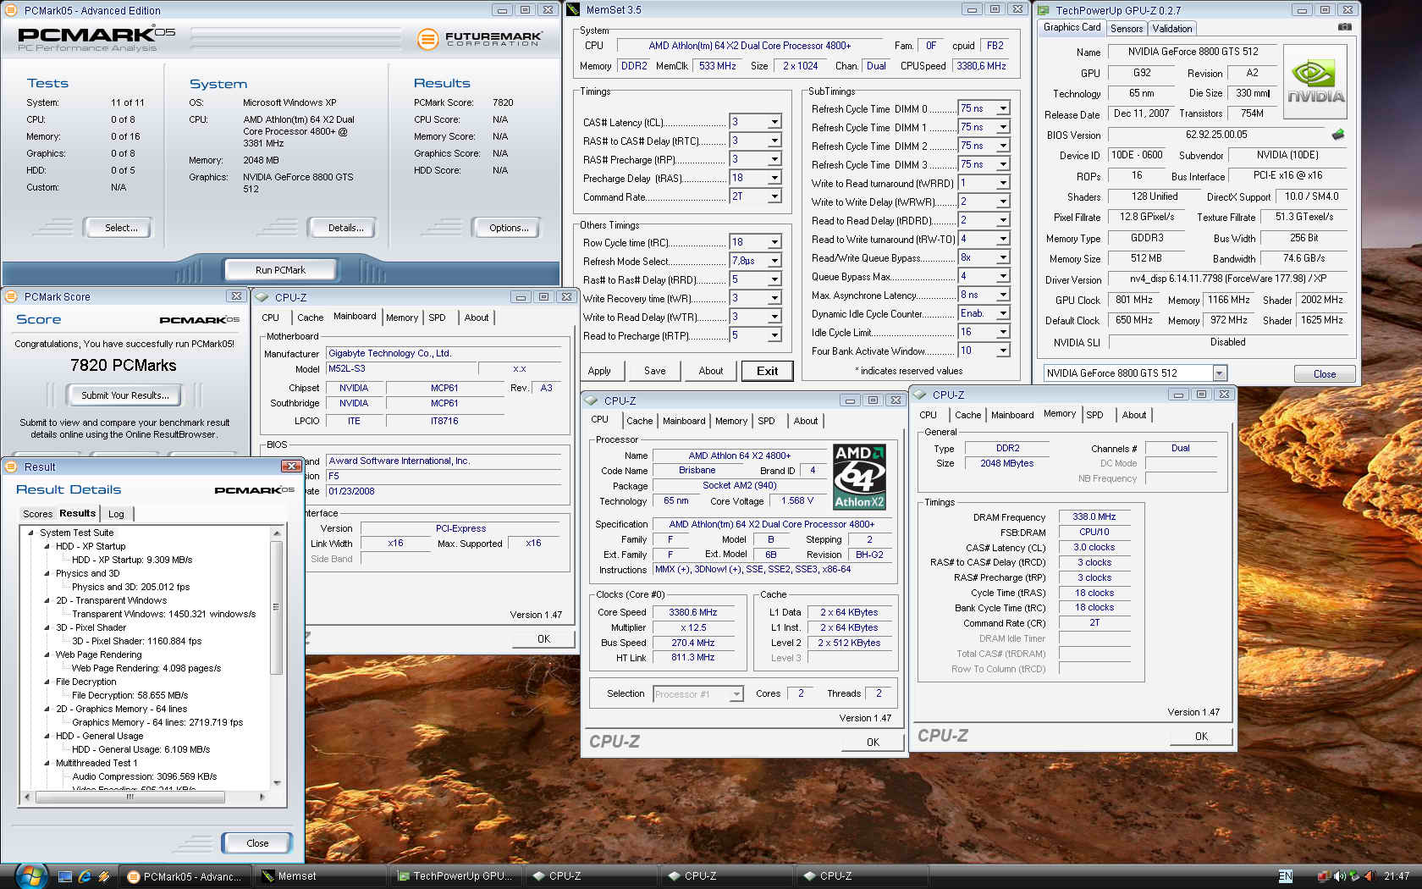Switch to Memset in the taskbar
The image size is (1422, 889).
321,876
